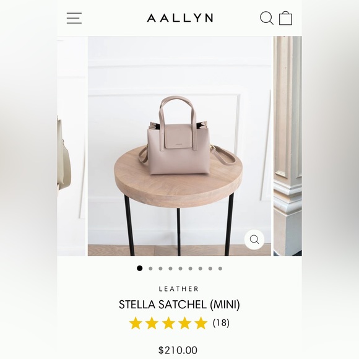Viewport: 359px width, 359px height.
Task: Select the sixth carousel dot indicator
Action: coord(190,269)
